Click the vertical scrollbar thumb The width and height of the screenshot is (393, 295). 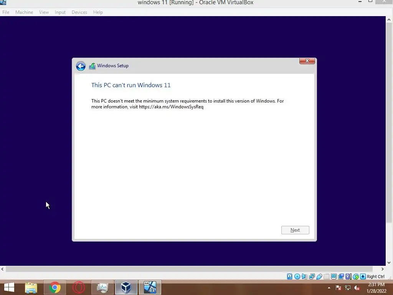[x=389, y=123]
